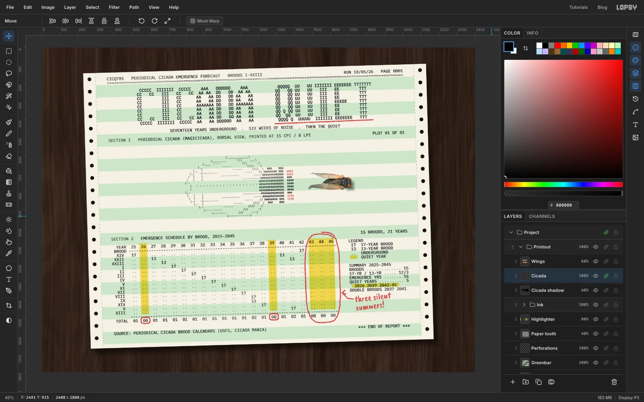Click the Mesh Warp button

pyautogui.click(x=205, y=21)
